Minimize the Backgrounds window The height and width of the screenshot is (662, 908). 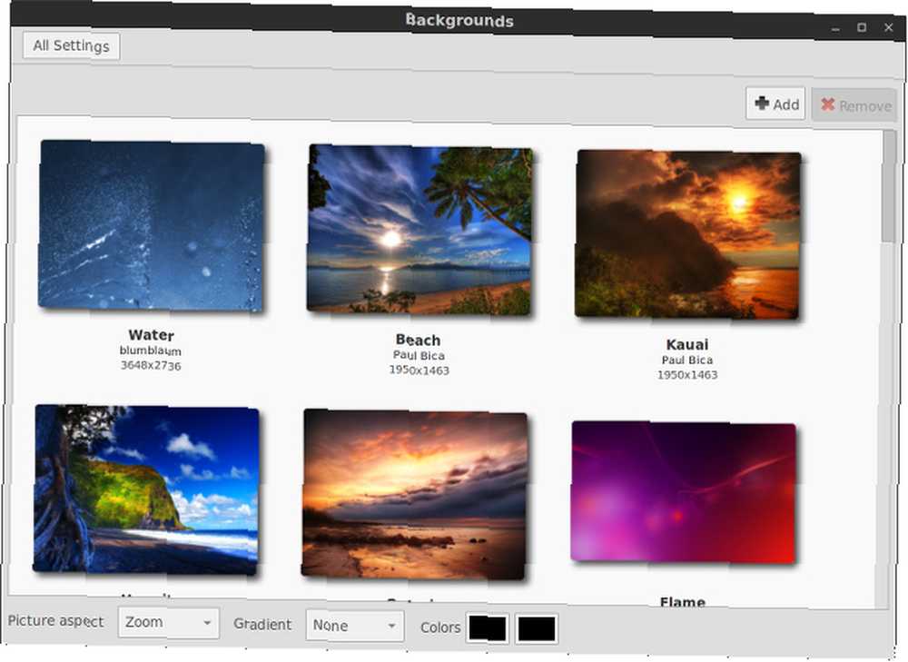[835, 28]
